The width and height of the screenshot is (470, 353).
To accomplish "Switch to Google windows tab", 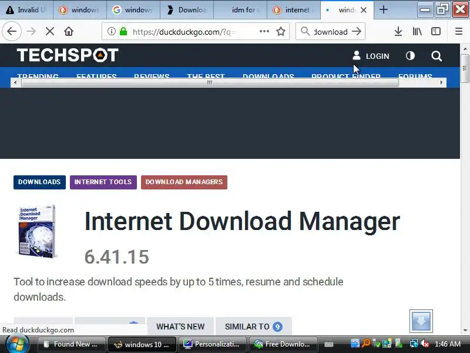I will click(133, 10).
